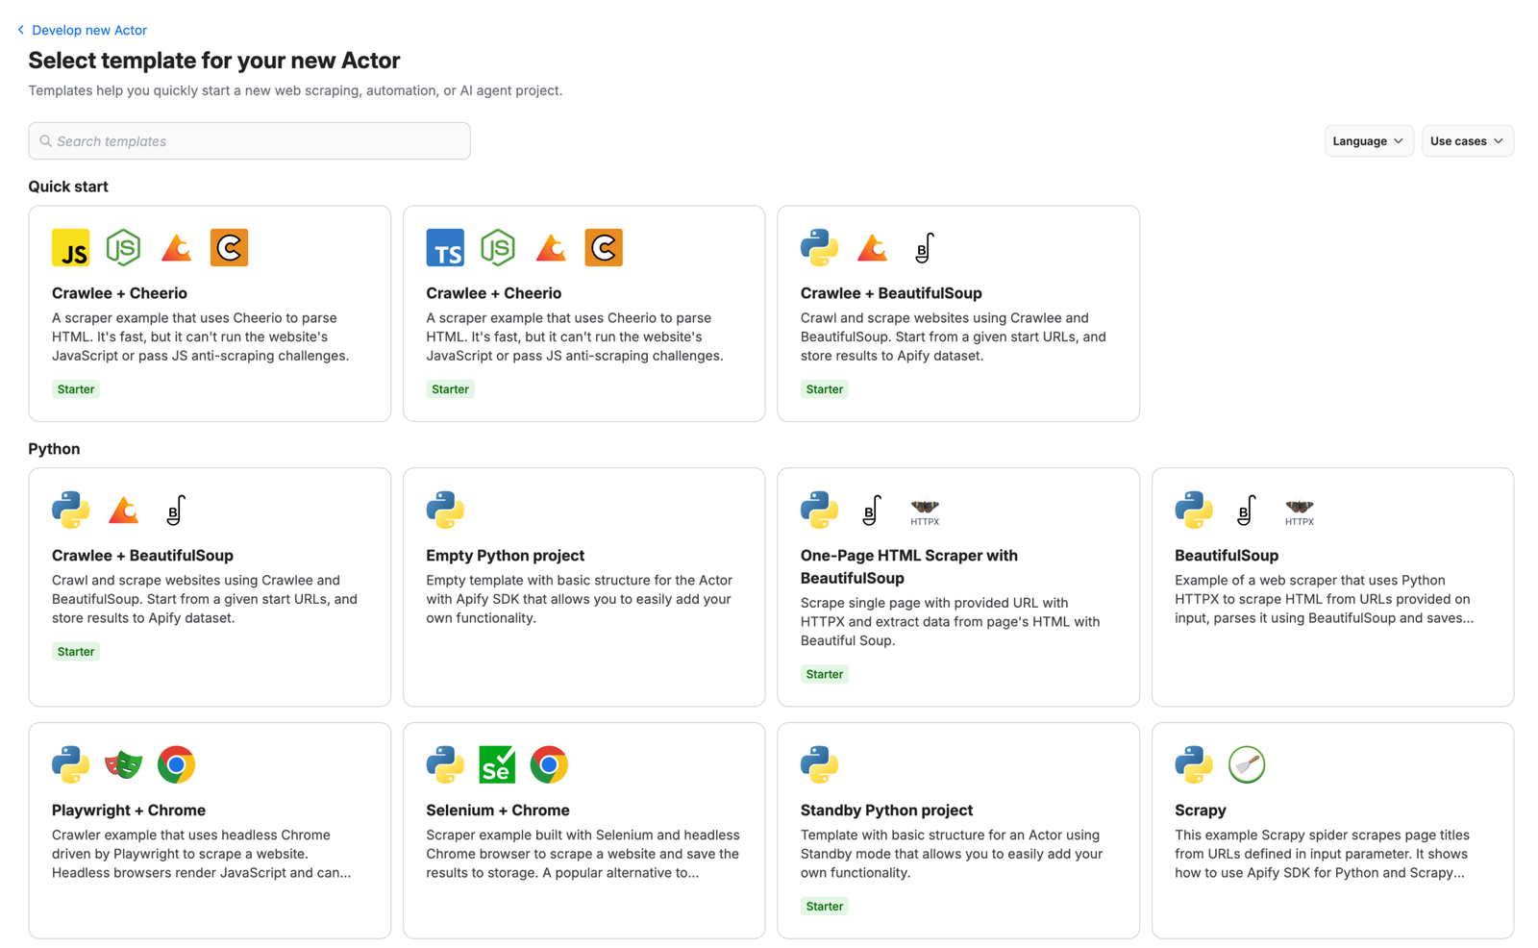Select the Node.js hexagon icon
1538x948 pixels.
coord(123,247)
